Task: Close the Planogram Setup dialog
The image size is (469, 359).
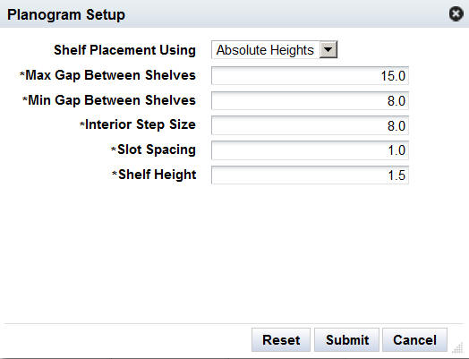Action: (x=456, y=13)
